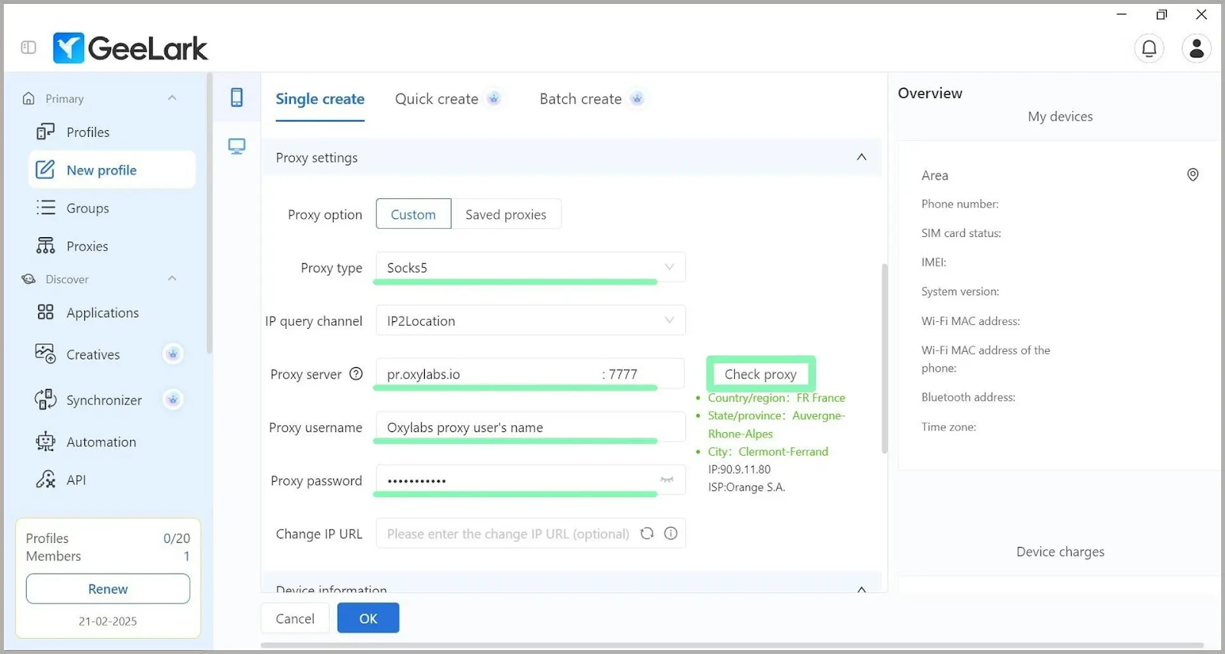Click the Proxy server help question icon
The image size is (1225, 654).
tap(356, 374)
